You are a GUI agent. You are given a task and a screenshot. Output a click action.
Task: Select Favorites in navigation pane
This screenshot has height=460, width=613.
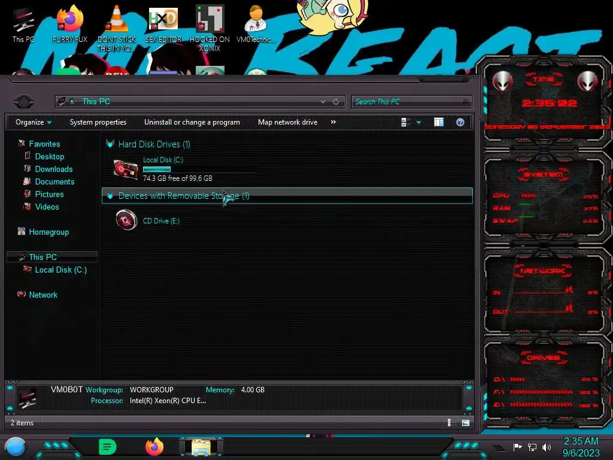tap(44, 144)
